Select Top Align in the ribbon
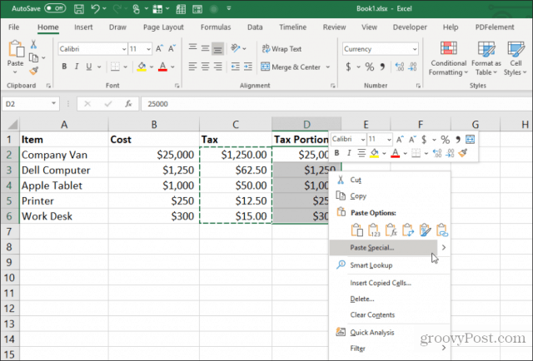This screenshot has height=361, width=533. [192, 49]
